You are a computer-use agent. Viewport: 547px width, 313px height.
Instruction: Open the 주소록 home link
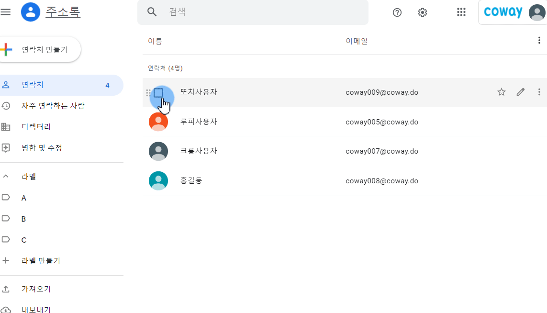tap(63, 12)
